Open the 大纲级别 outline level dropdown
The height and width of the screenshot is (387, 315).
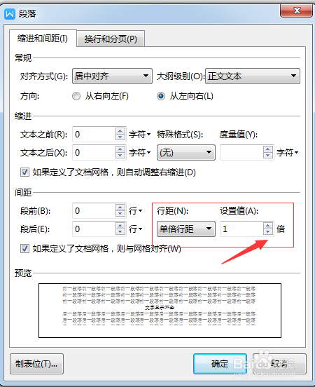tap(253, 76)
